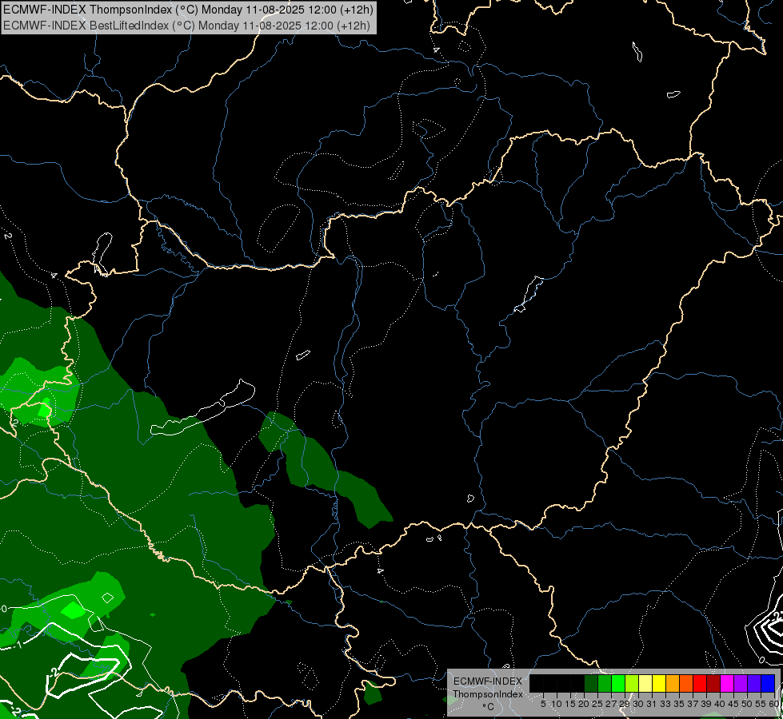Image resolution: width=783 pixels, height=719 pixels.
Task: Click the legend tick value 15
Action: pyautogui.click(x=570, y=704)
